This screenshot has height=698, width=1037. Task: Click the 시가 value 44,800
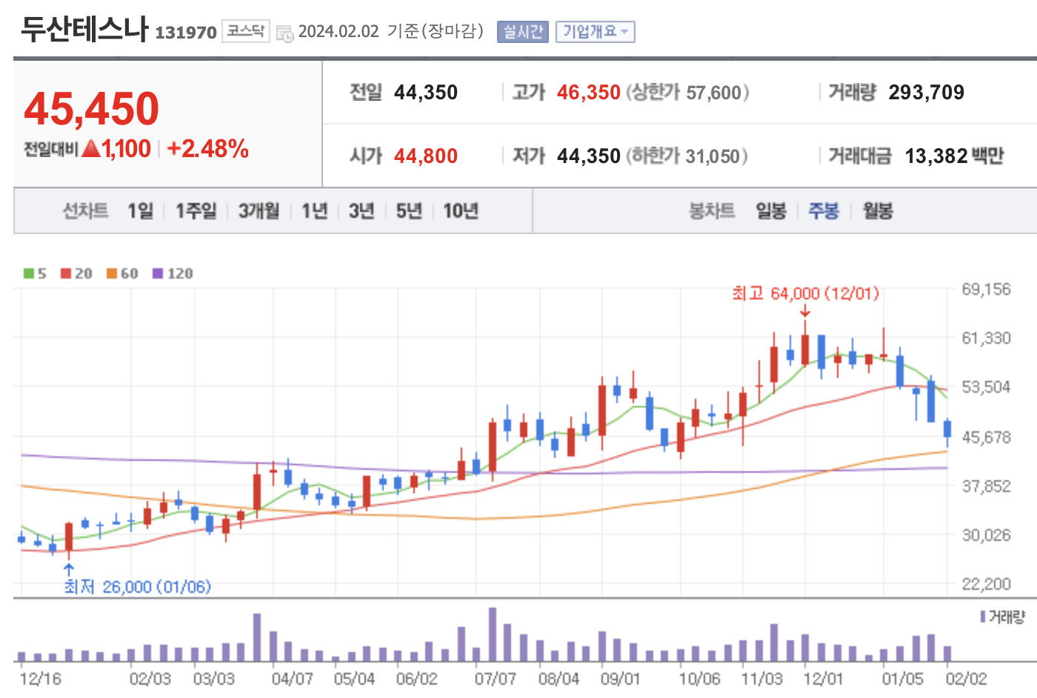point(426,156)
